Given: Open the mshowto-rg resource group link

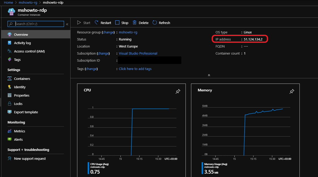Looking at the screenshot, I should 128,32.
